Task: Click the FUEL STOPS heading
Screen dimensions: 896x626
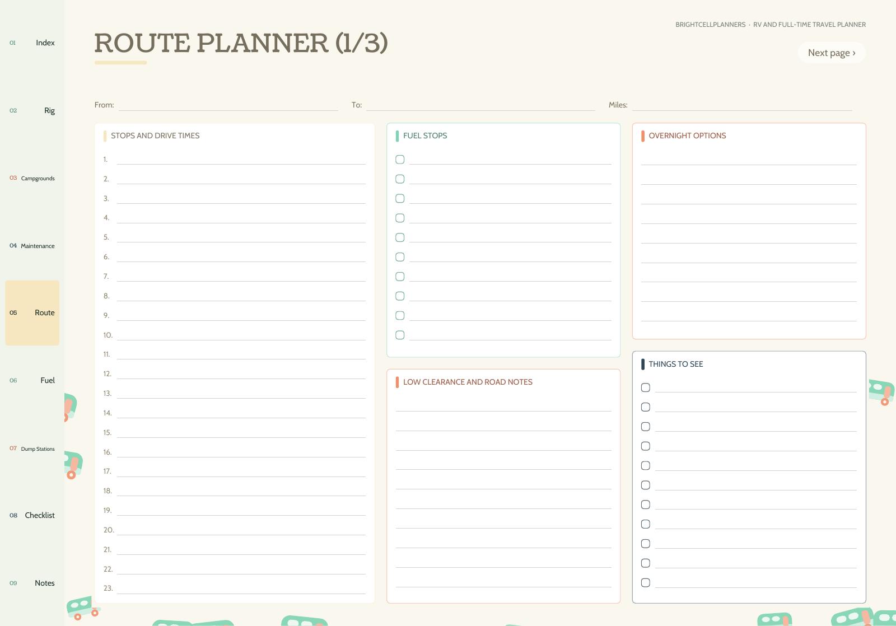Action: 425,136
